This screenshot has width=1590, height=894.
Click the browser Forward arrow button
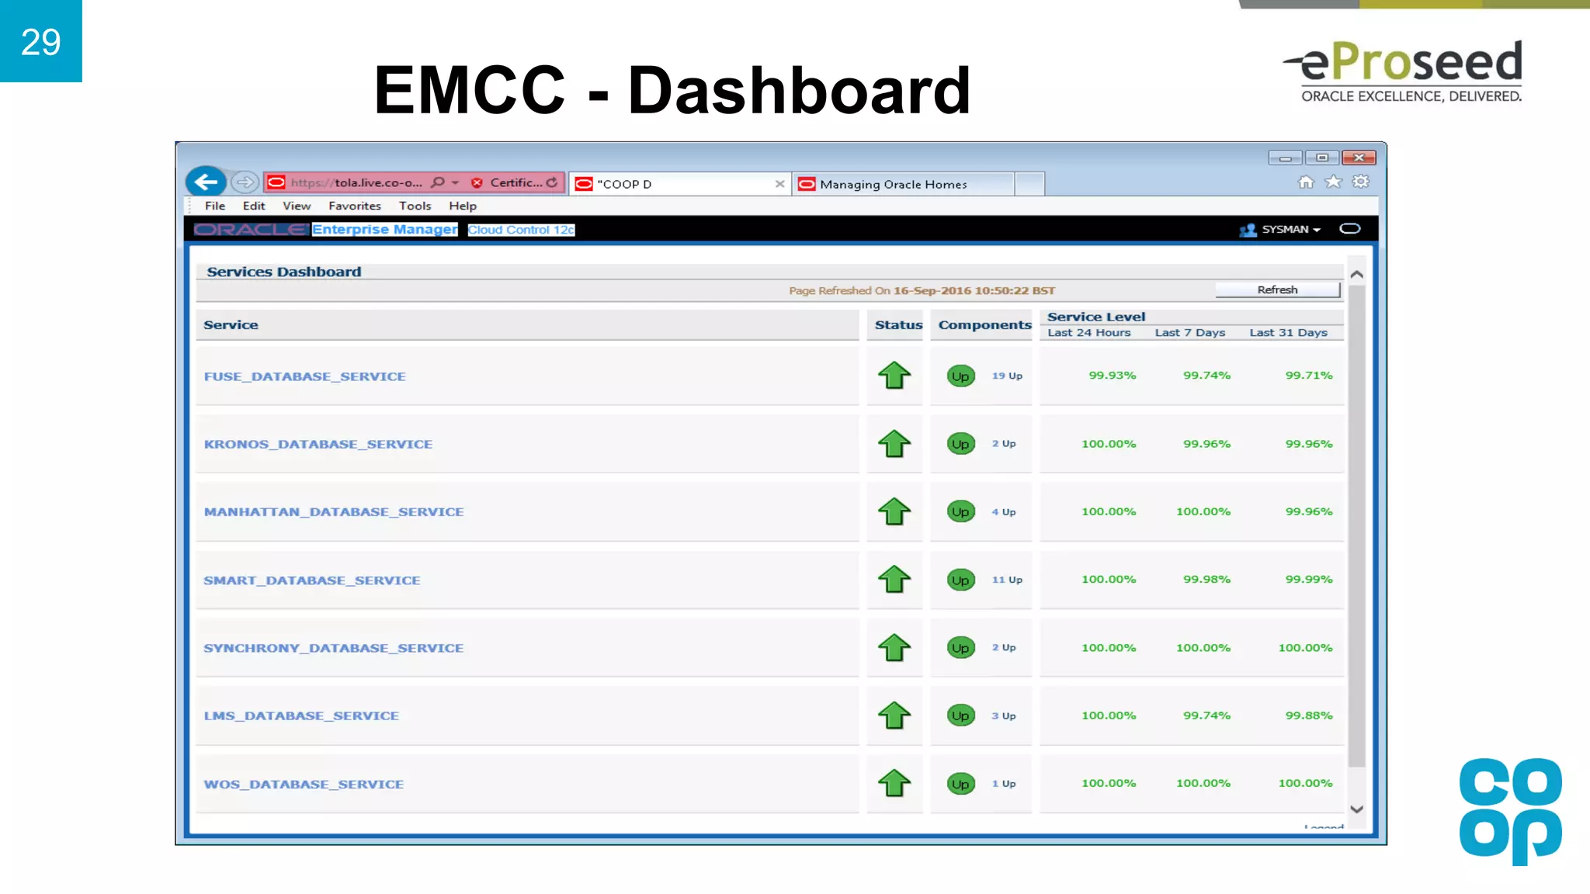[x=245, y=182]
